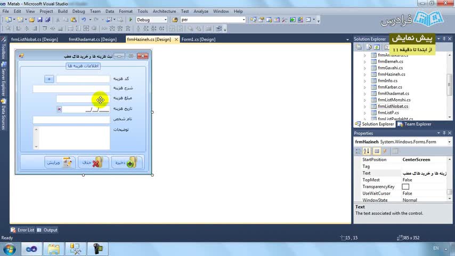Click the Extension Manager green arrow icon
The width and height of the screenshot is (455, 256).
292,20
